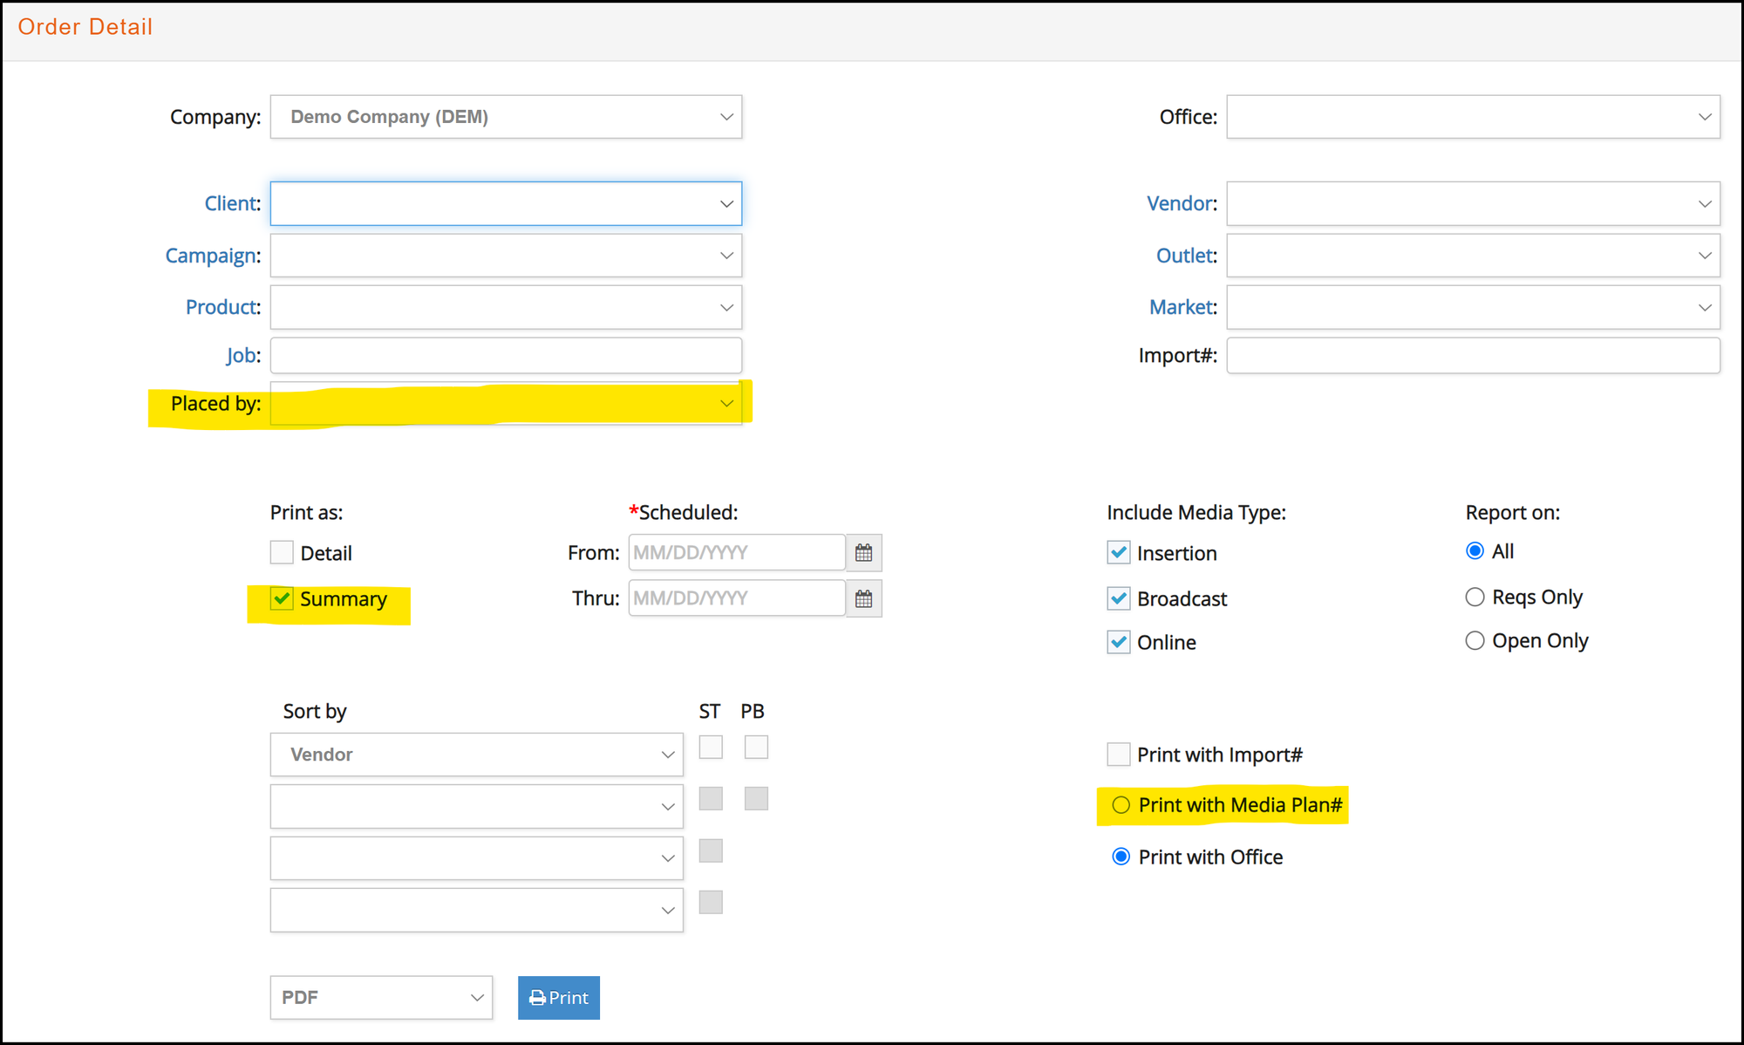
Task: Open the first Sort by Vendor dropdown
Action: tap(476, 755)
